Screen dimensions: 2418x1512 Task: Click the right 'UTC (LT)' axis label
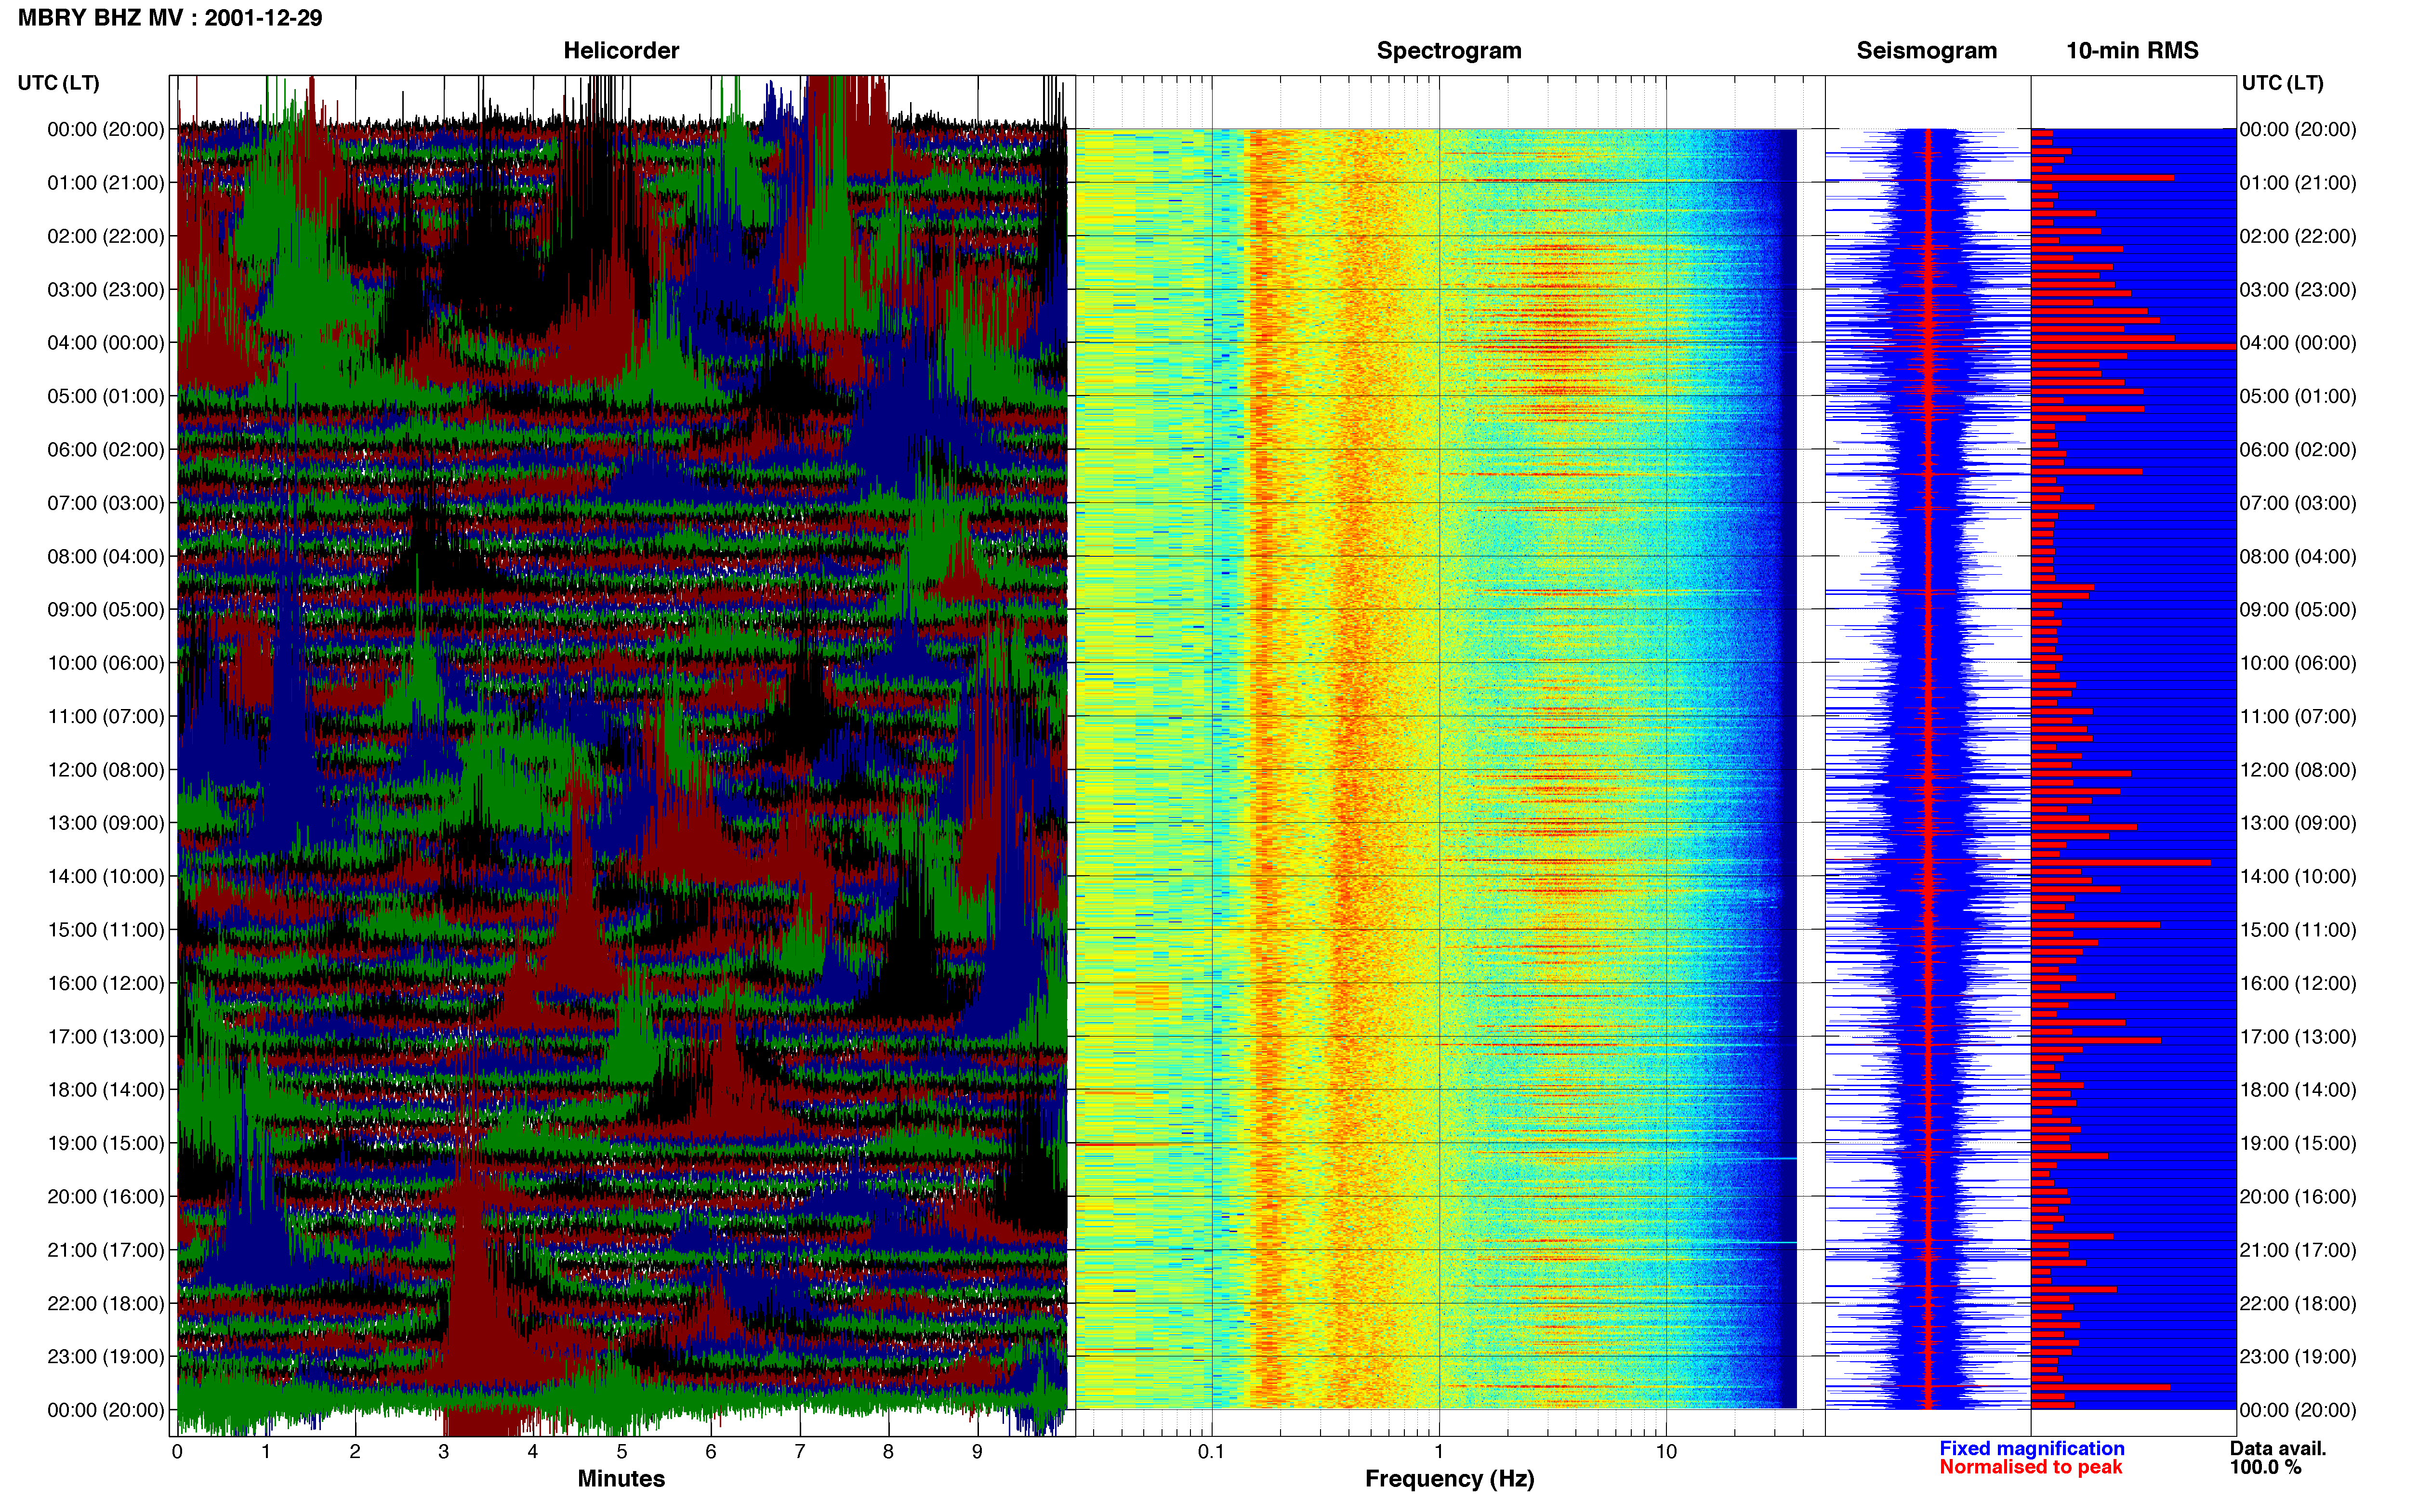click(x=2282, y=83)
